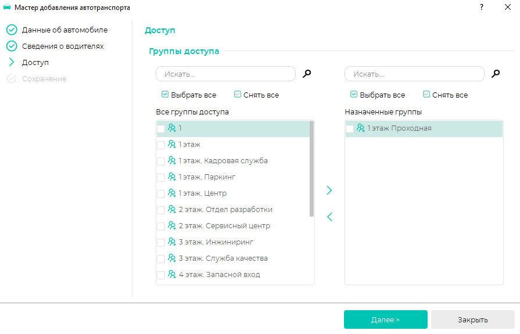Click the group icon of "1 этаж"
The width and height of the screenshot is (520, 334).
coord(172,144)
